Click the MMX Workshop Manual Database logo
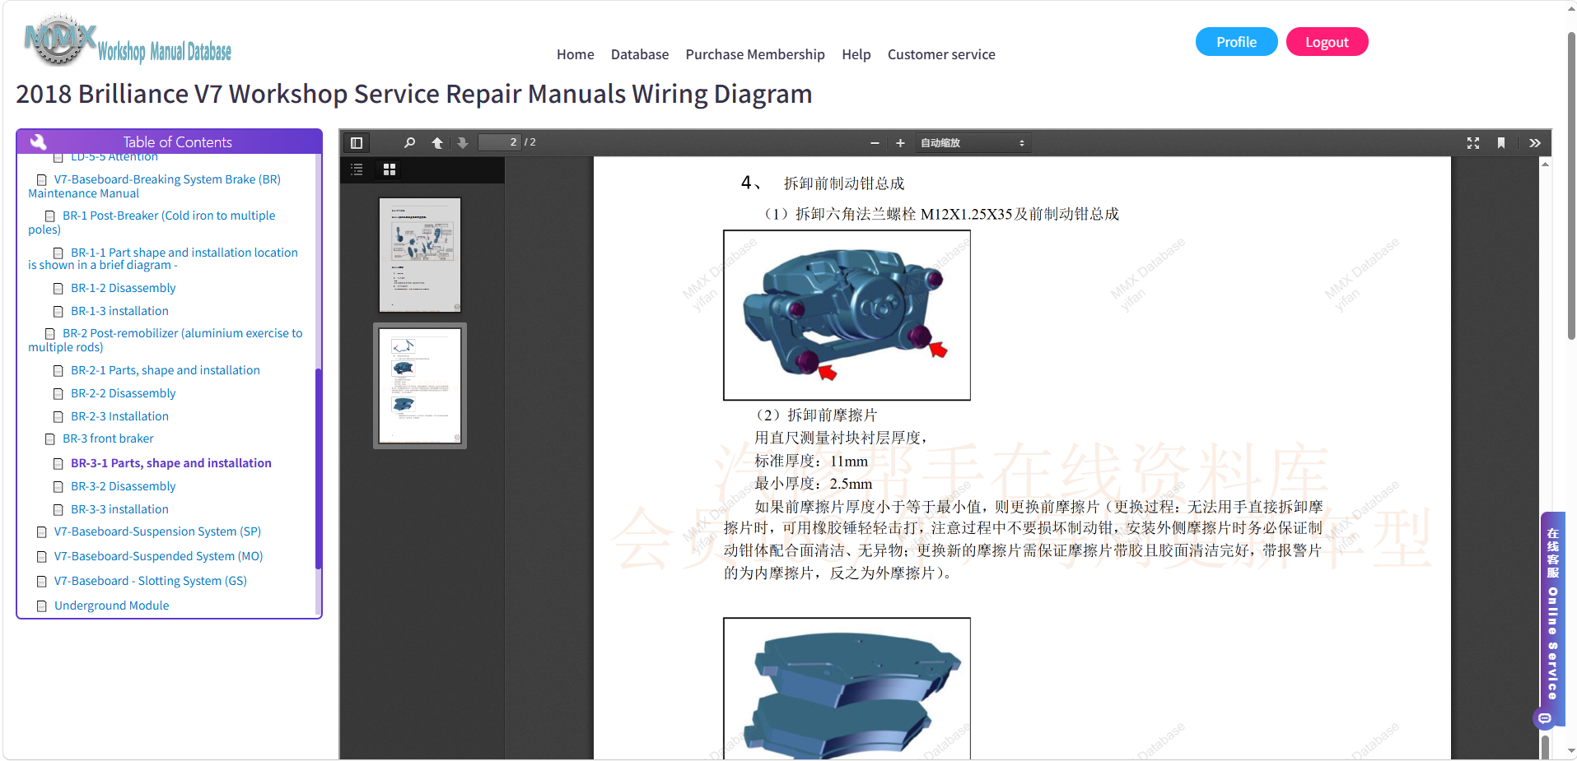 128,40
